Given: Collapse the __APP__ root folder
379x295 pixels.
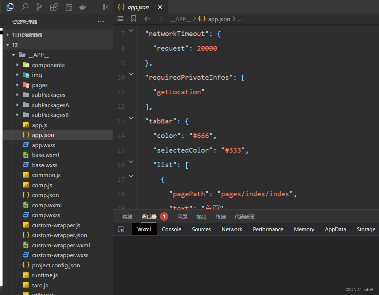Looking at the screenshot, I should tap(13, 55).
